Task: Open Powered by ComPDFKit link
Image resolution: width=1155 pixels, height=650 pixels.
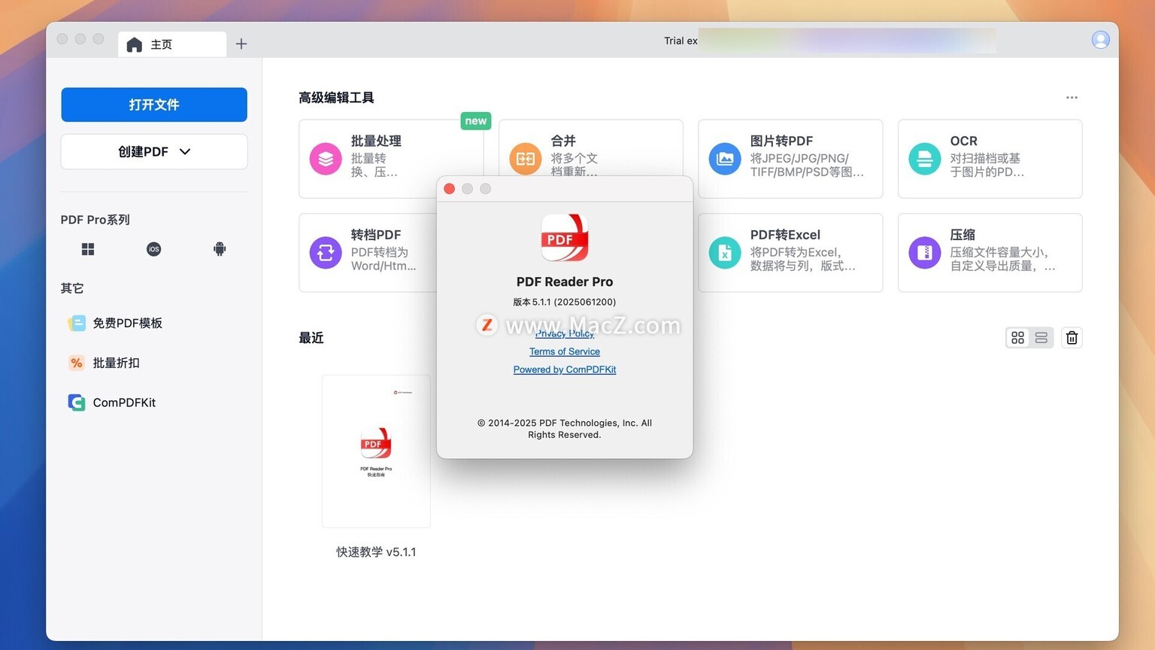Action: (565, 369)
